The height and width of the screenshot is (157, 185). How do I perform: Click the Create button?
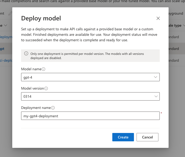click(x=123, y=137)
